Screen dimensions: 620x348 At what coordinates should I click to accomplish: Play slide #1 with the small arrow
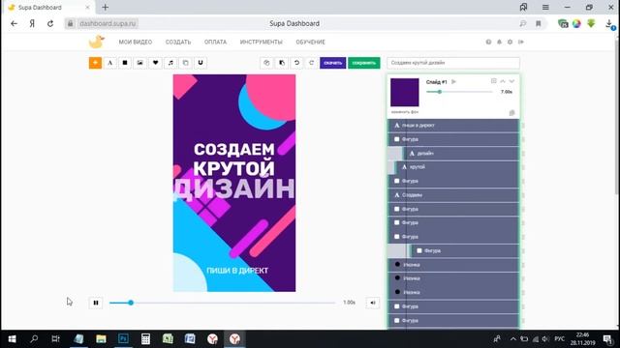(x=453, y=82)
